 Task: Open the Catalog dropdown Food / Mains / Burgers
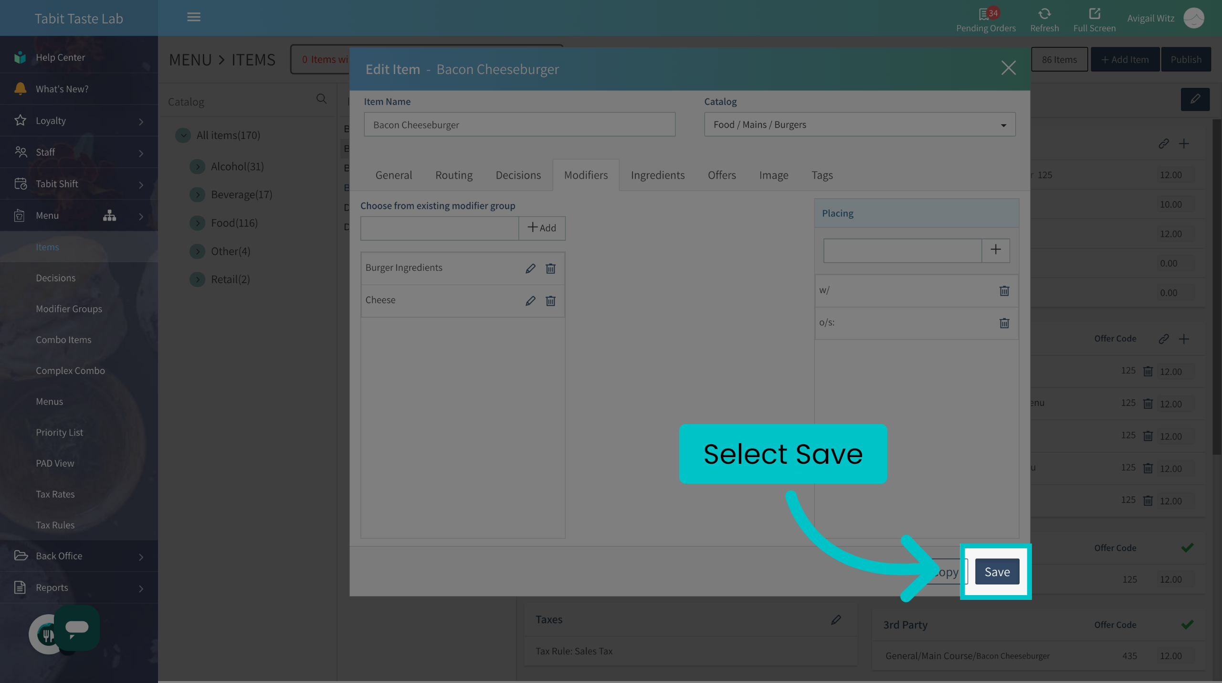[860, 125]
